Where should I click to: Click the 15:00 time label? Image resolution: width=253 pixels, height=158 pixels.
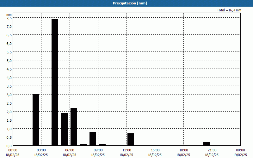coord(155,150)
